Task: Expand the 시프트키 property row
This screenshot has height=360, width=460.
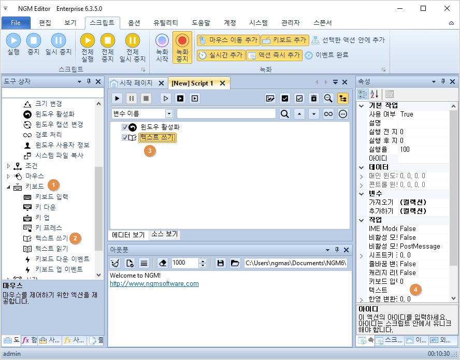Action: (362, 256)
